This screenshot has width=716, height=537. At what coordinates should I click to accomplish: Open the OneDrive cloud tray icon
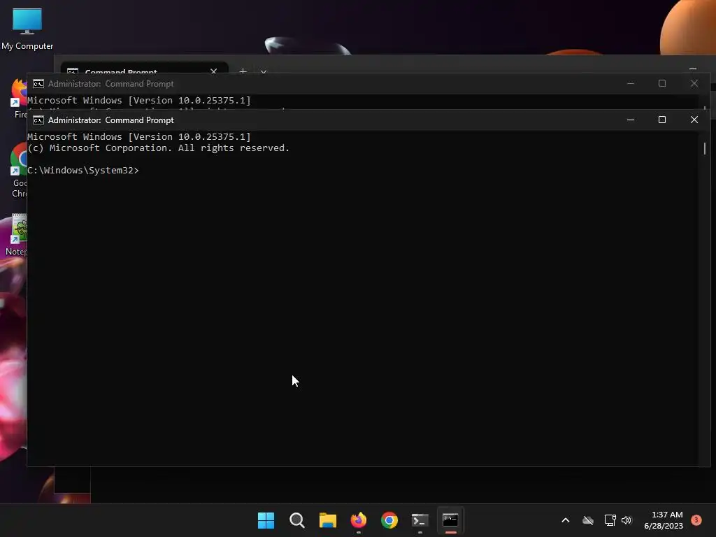pyautogui.click(x=588, y=520)
